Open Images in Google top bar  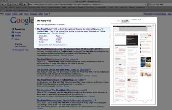[8, 14]
